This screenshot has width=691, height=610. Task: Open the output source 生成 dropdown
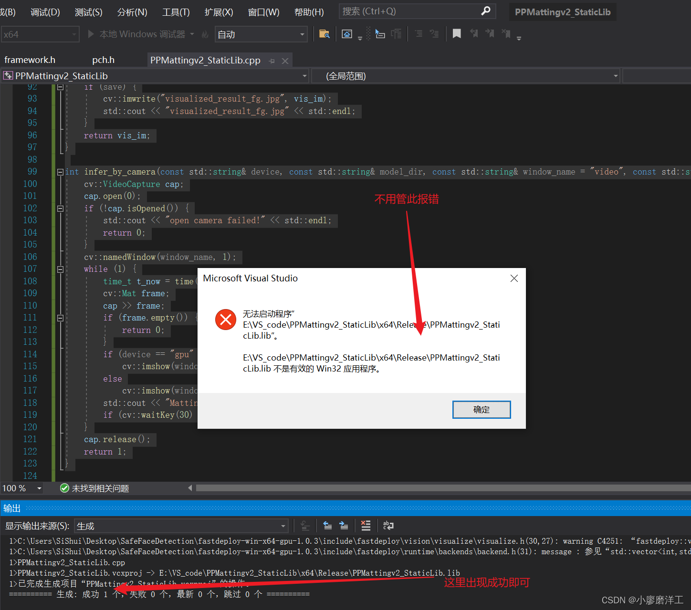click(x=181, y=526)
